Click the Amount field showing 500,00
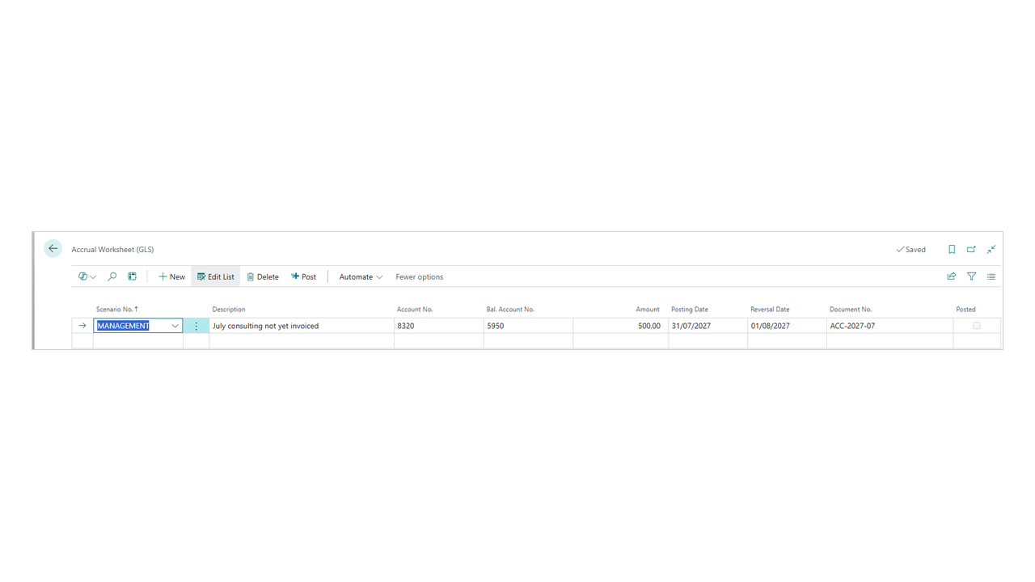1035x582 pixels. pos(620,326)
